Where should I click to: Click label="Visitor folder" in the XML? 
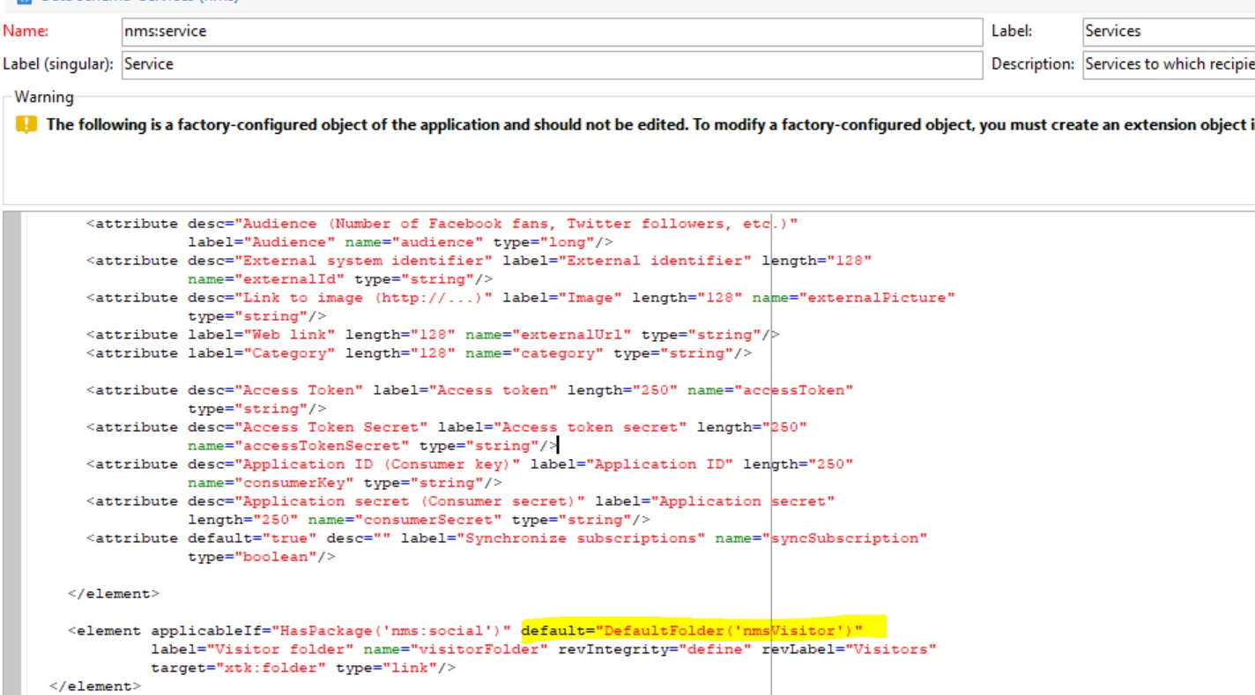252,649
